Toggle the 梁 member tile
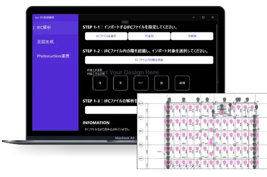 coord(121,83)
